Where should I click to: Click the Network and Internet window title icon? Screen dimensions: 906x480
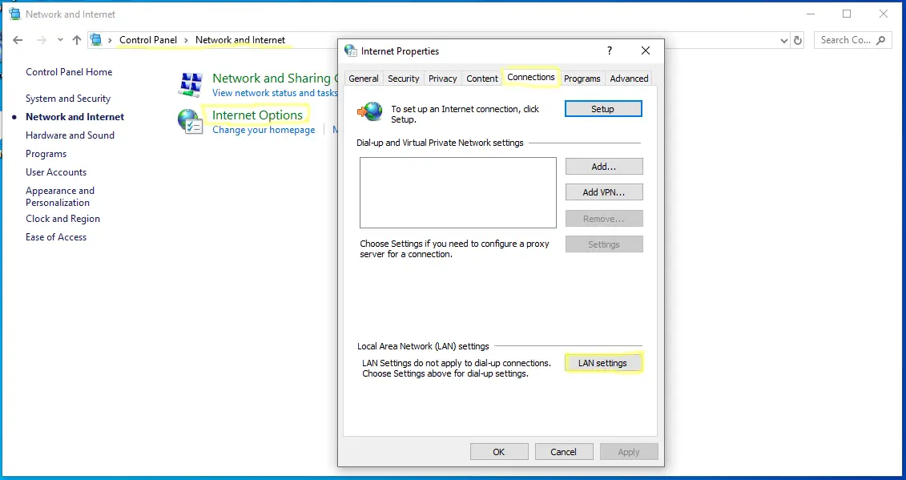tap(15, 14)
